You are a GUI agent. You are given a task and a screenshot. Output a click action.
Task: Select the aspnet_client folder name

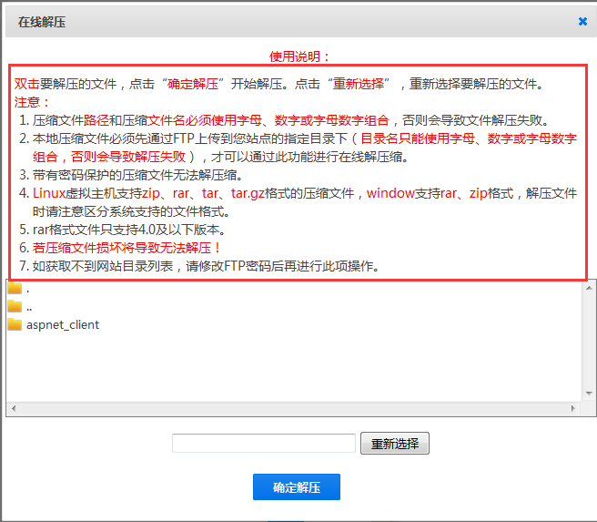[x=63, y=324]
